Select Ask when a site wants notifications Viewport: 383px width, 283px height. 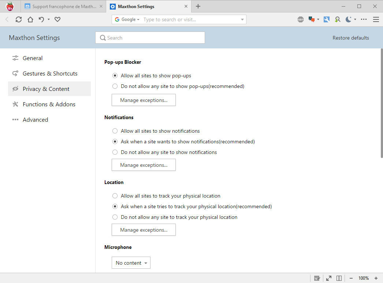pyautogui.click(x=115, y=141)
